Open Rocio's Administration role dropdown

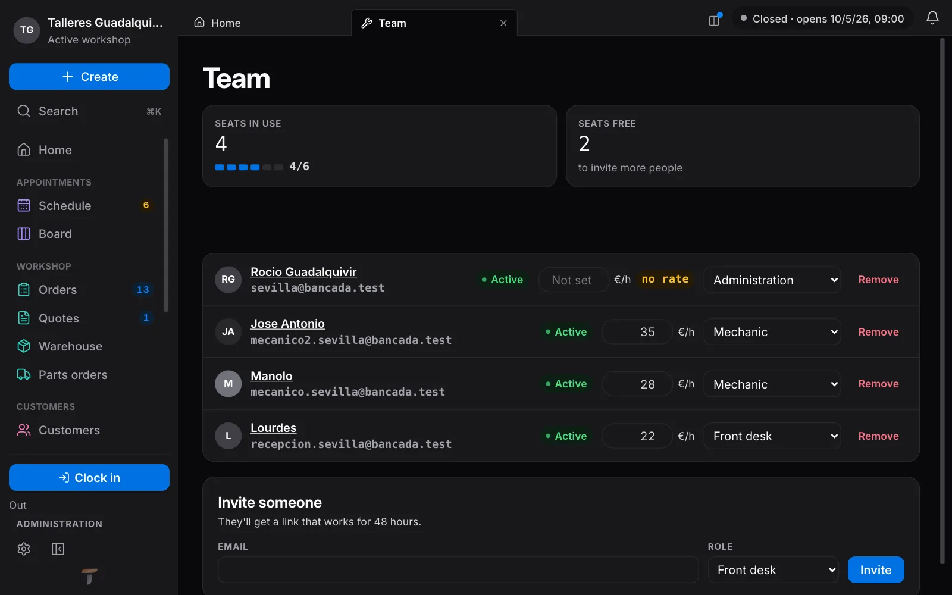pyautogui.click(x=772, y=280)
